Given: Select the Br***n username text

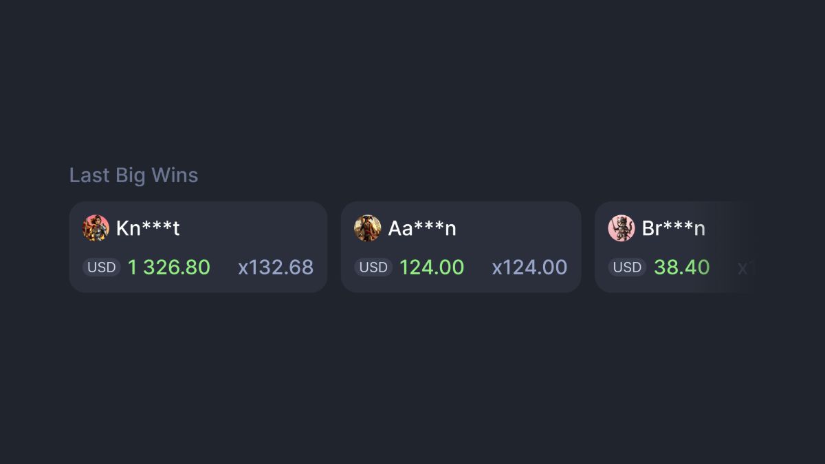Looking at the screenshot, I should point(674,228).
